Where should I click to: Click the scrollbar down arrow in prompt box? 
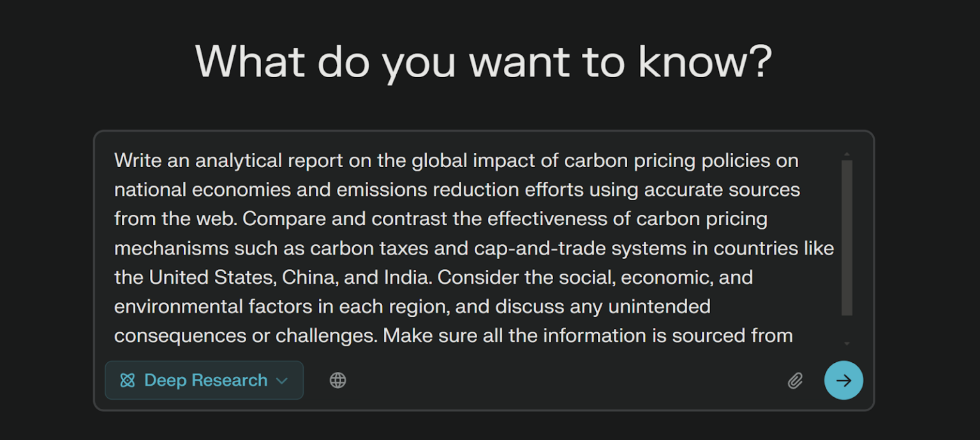point(847,344)
